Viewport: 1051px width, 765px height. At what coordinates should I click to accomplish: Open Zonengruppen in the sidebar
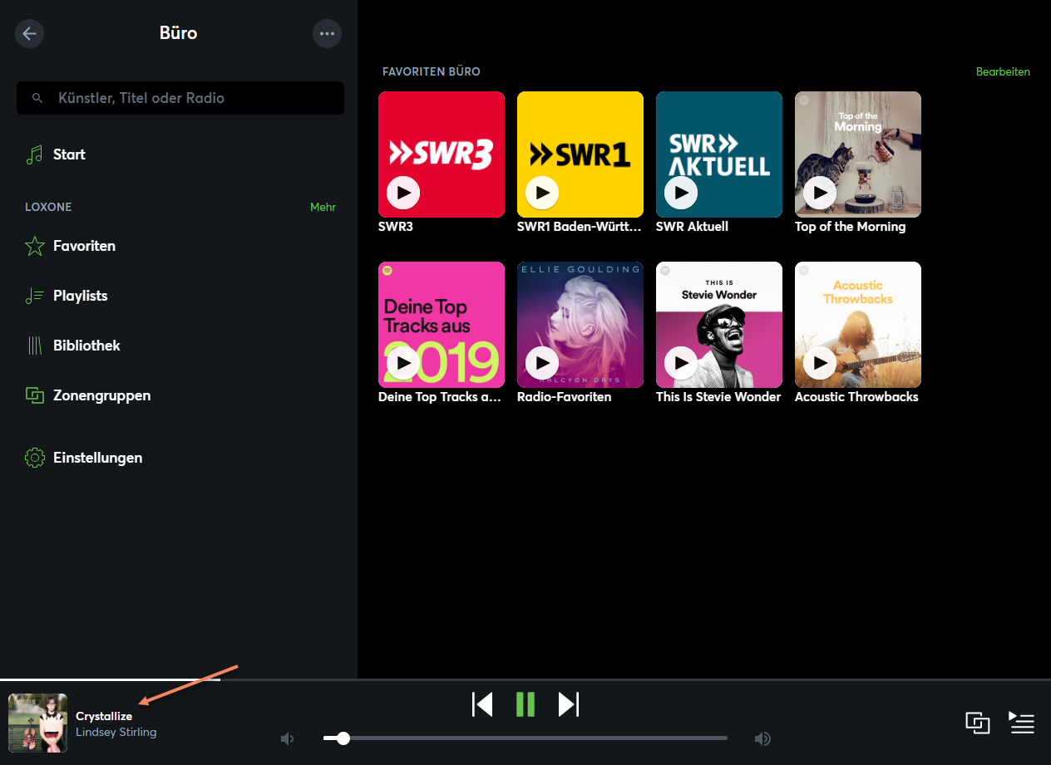(x=101, y=395)
